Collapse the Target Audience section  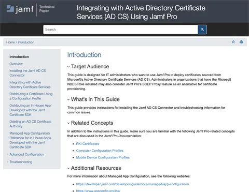click(x=68, y=67)
